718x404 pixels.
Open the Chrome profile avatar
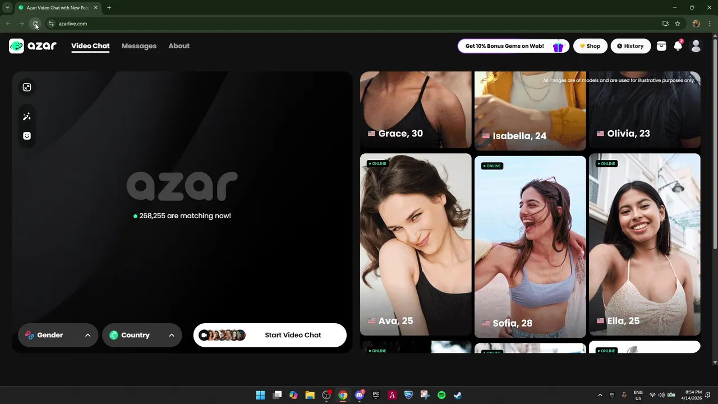point(696,24)
